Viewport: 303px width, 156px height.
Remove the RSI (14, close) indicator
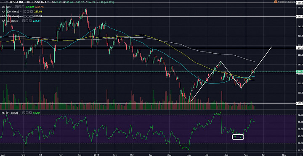click(30, 113)
